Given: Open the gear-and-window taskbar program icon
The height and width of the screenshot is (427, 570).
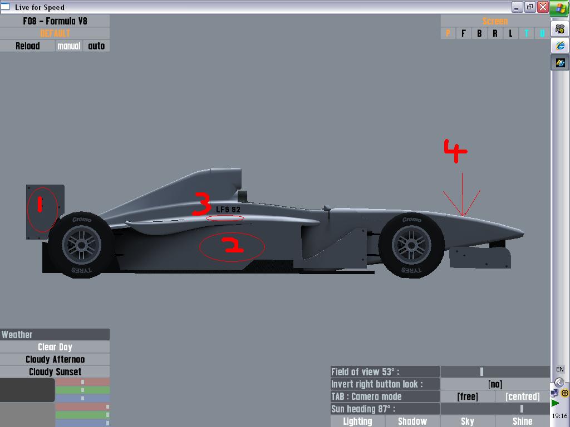Looking at the screenshot, I should [560, 28].
